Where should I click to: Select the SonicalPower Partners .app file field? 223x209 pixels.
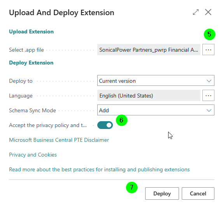pyautogui.click(x=149, y=50)
